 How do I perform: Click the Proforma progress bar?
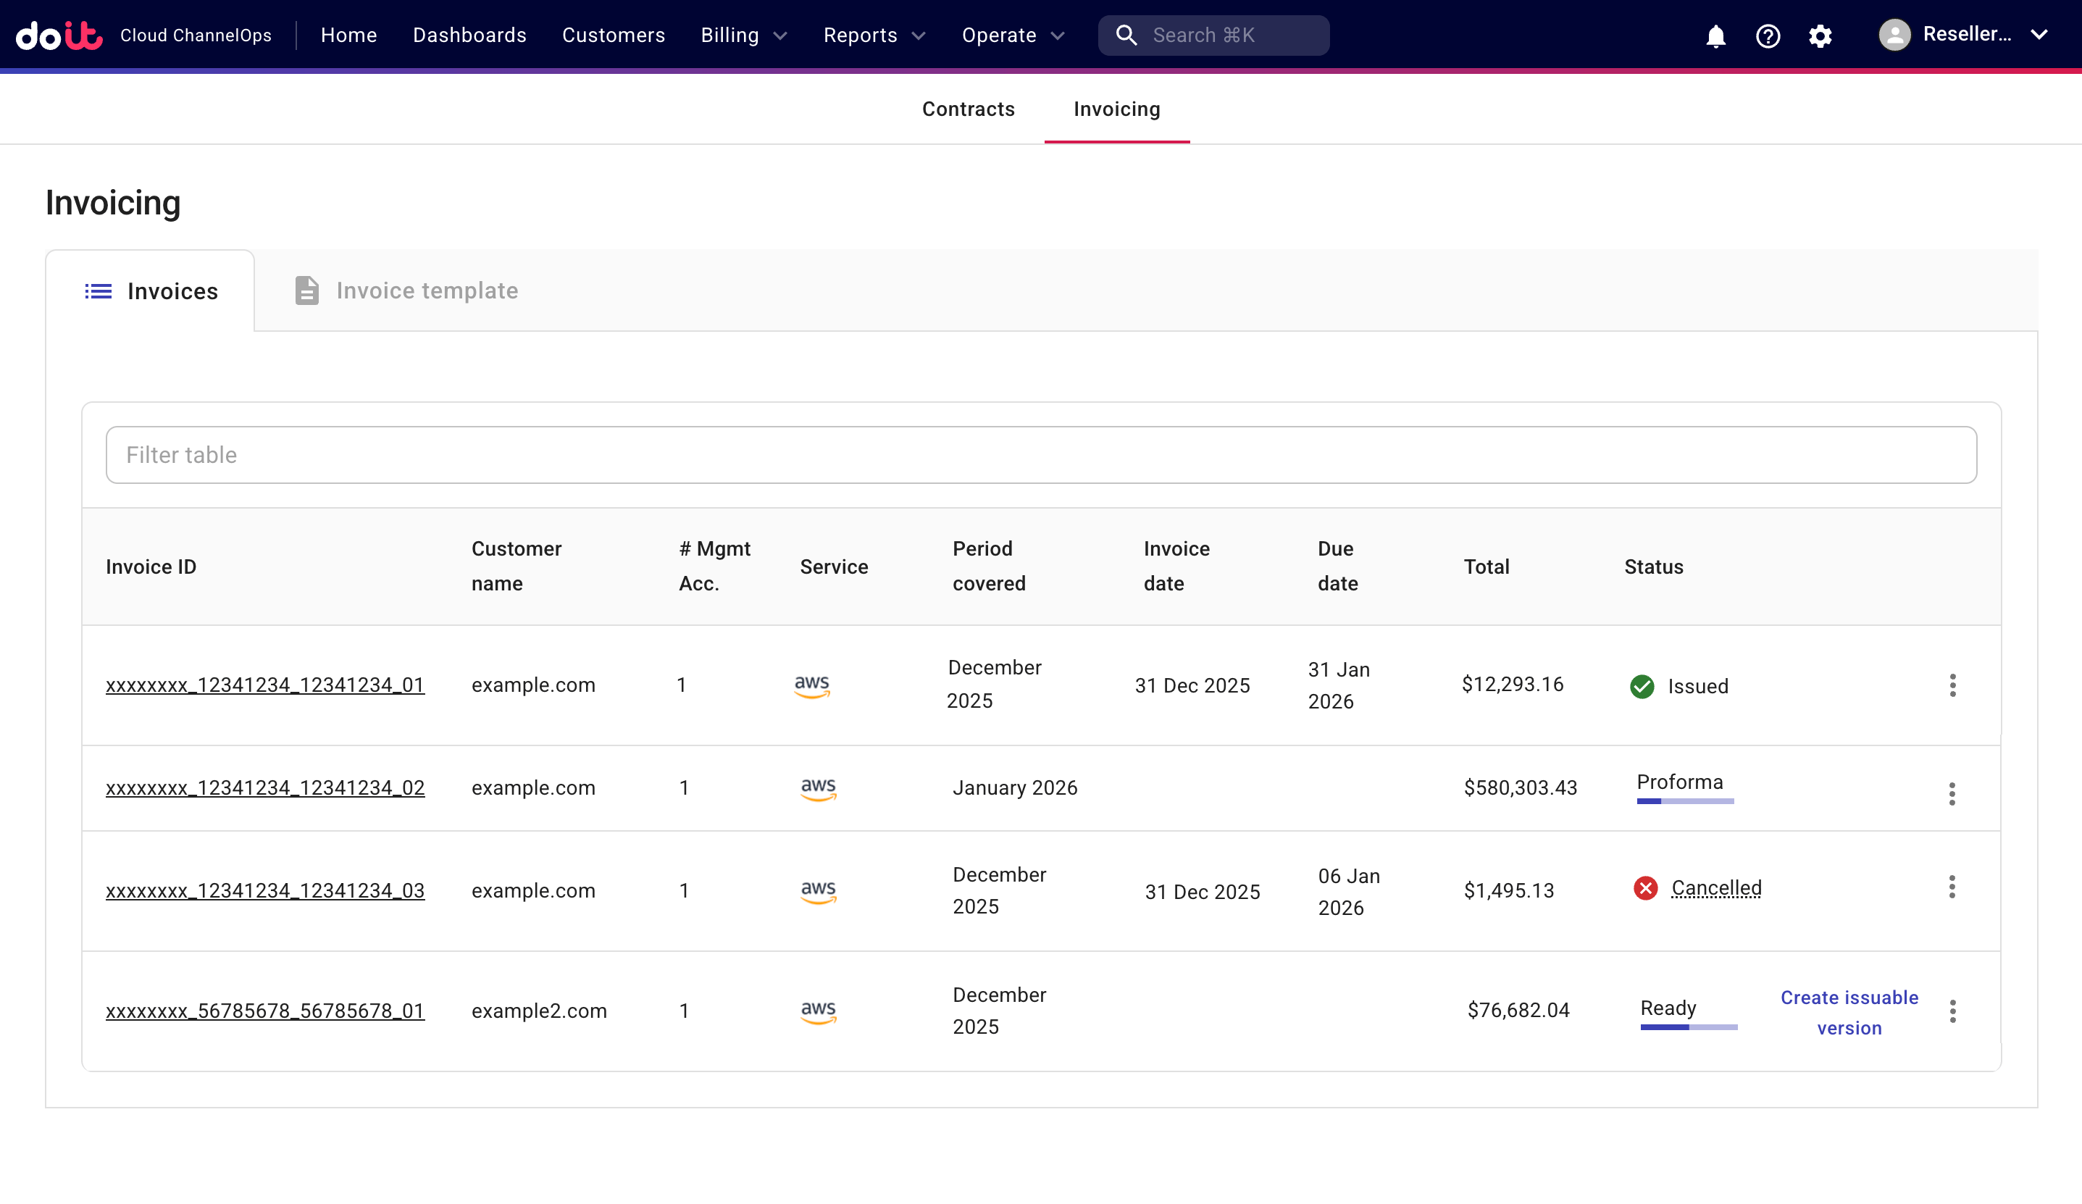(1684, 803)
